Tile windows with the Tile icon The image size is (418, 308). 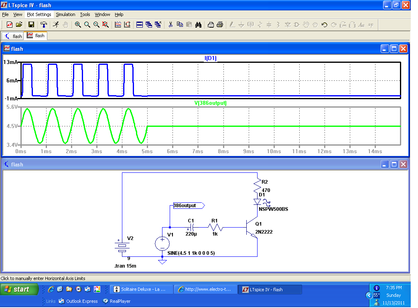(x=140, y=25)
